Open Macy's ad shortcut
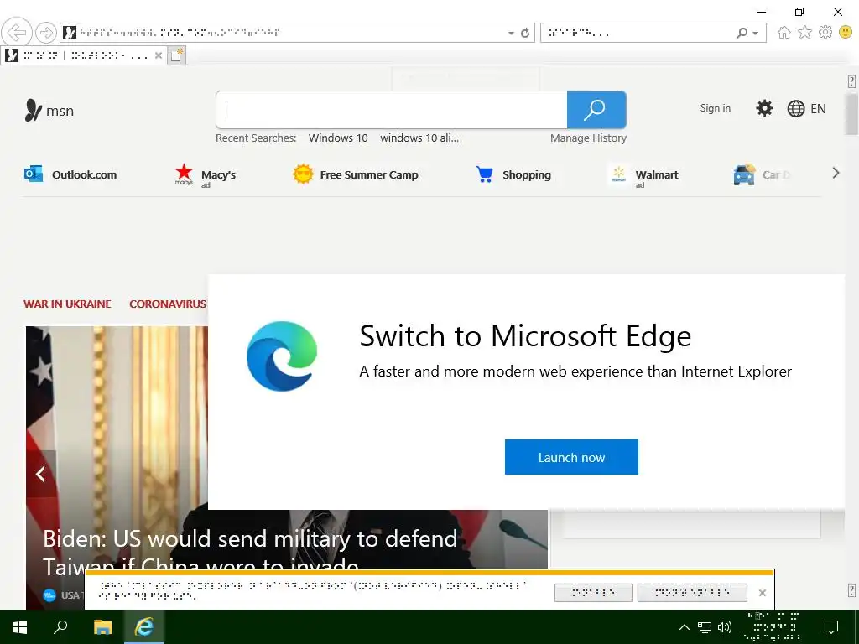The width and height of the screenshot is (859, 644). pos(205,175)
